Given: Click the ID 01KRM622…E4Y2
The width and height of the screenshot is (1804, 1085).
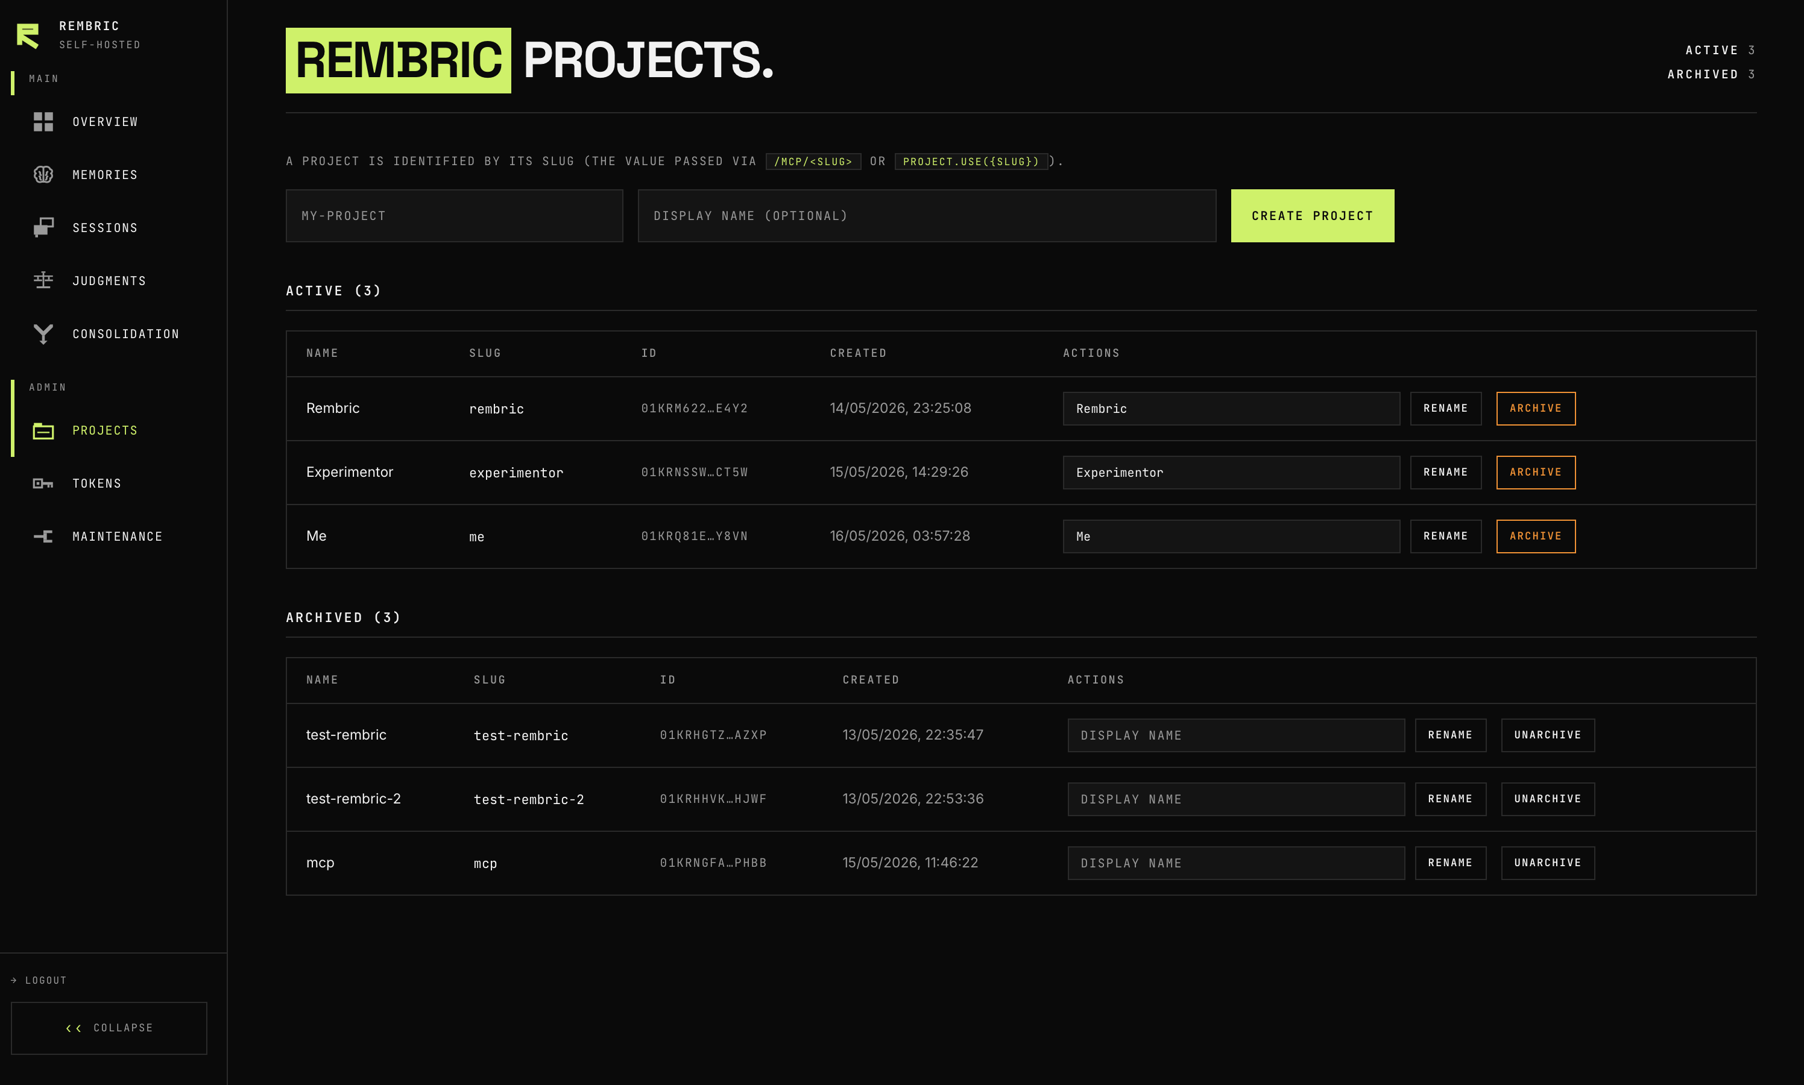Looking at the screenshot, I should pyautogui.click(x=695, y=408).
